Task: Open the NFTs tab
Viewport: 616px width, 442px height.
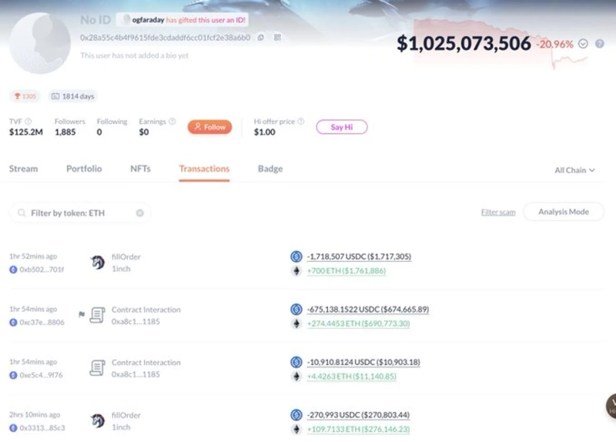Action: pyautogui.click(x=140, y=169)
